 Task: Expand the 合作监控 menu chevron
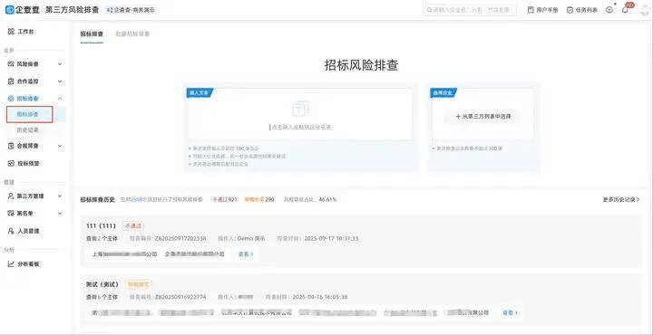60,81
